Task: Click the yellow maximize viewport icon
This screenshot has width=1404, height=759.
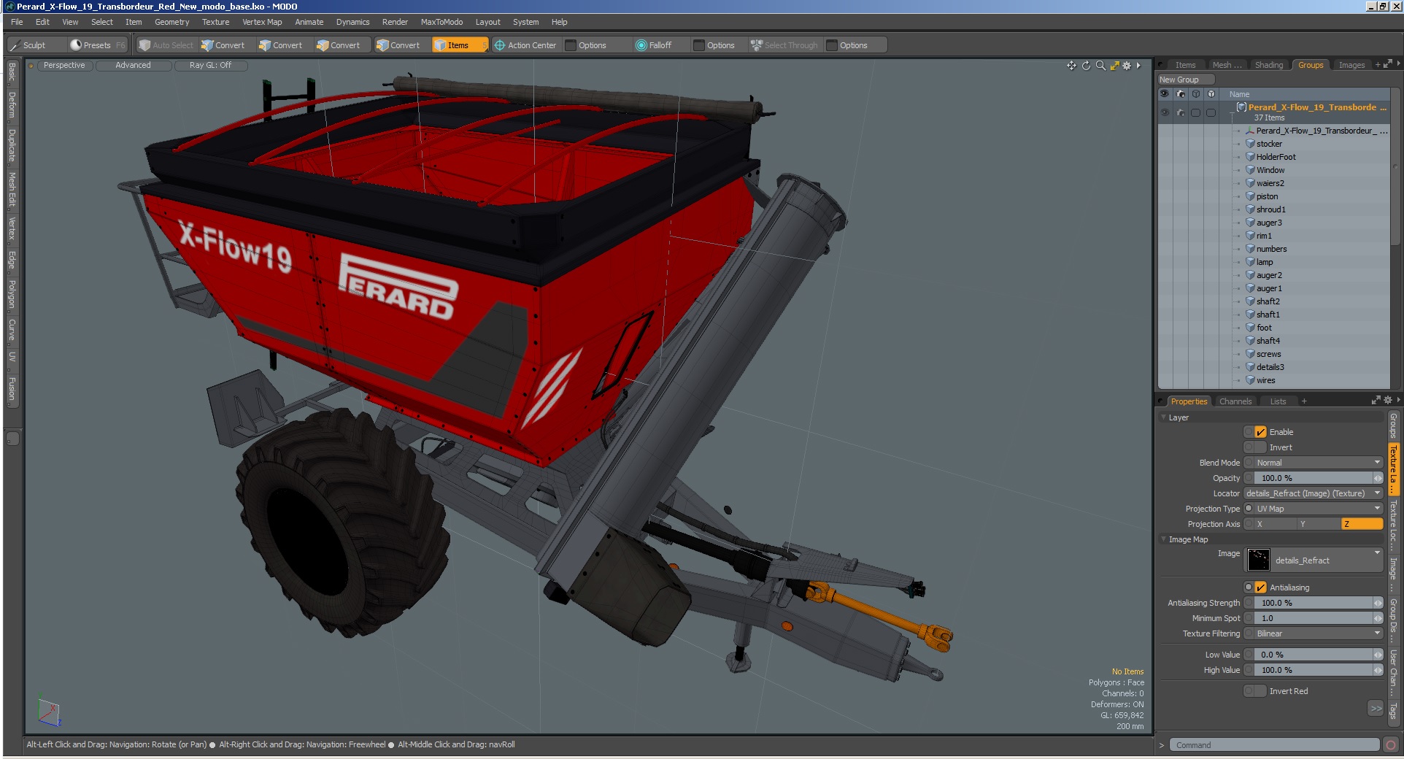Action: point(1114,66)
